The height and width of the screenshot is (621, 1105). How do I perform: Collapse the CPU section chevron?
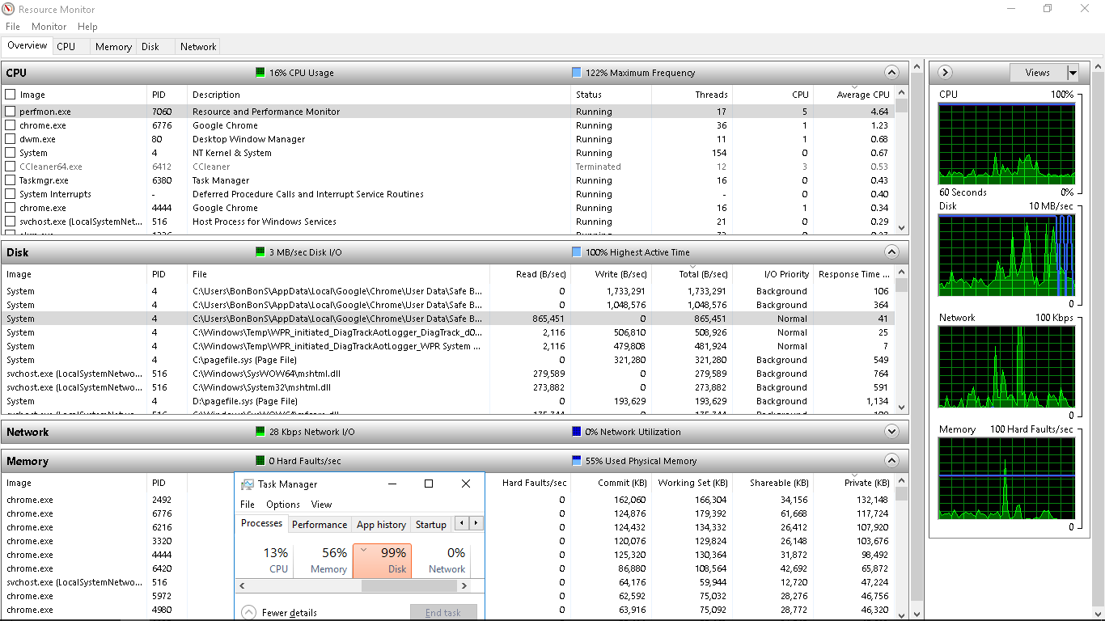point(891,72)
